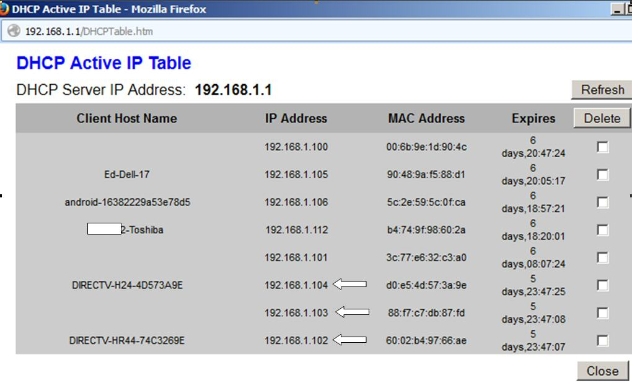Tick checkbox for android-16382229a53e78d5 client
The width and height of the screenshot is (632, 383).
(602, 202)
